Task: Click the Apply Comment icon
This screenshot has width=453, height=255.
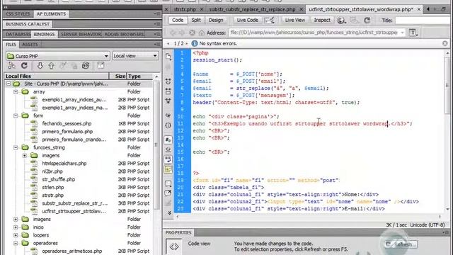Action: pos(168,183)
